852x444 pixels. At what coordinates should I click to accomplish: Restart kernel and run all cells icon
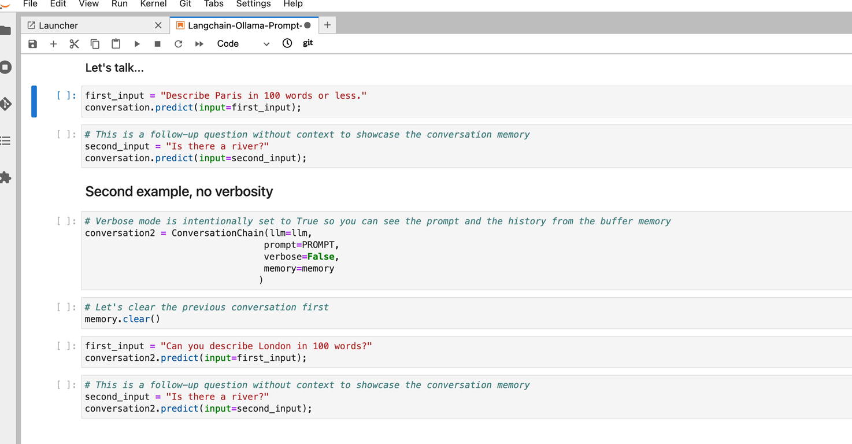199,44
